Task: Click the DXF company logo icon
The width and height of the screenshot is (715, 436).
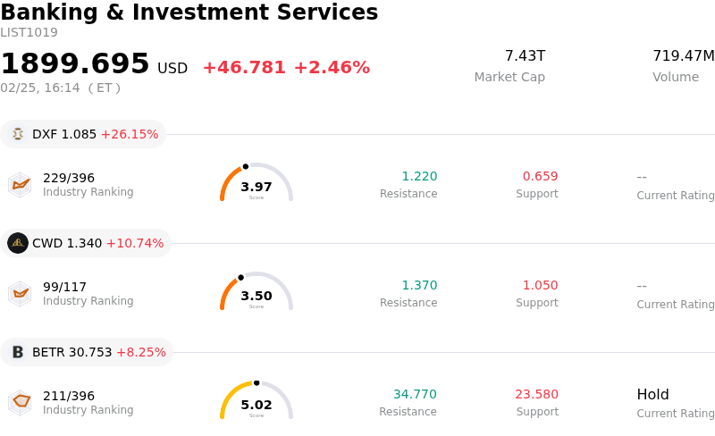Action: (18, 134)
